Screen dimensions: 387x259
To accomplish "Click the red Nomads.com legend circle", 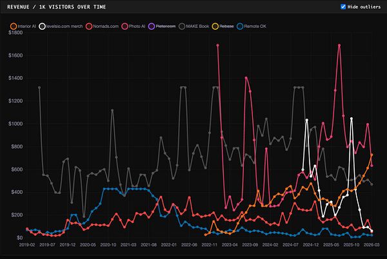I will [89, 26].
